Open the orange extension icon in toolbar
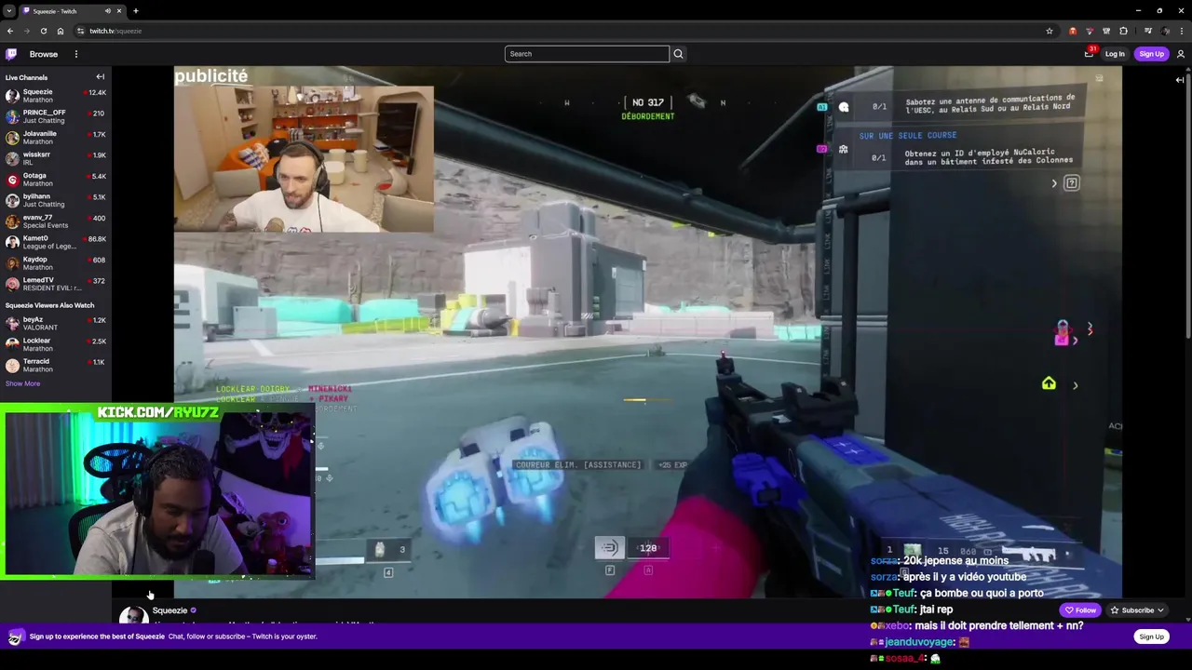The image size is (1192, 670). pos(1073,31)
